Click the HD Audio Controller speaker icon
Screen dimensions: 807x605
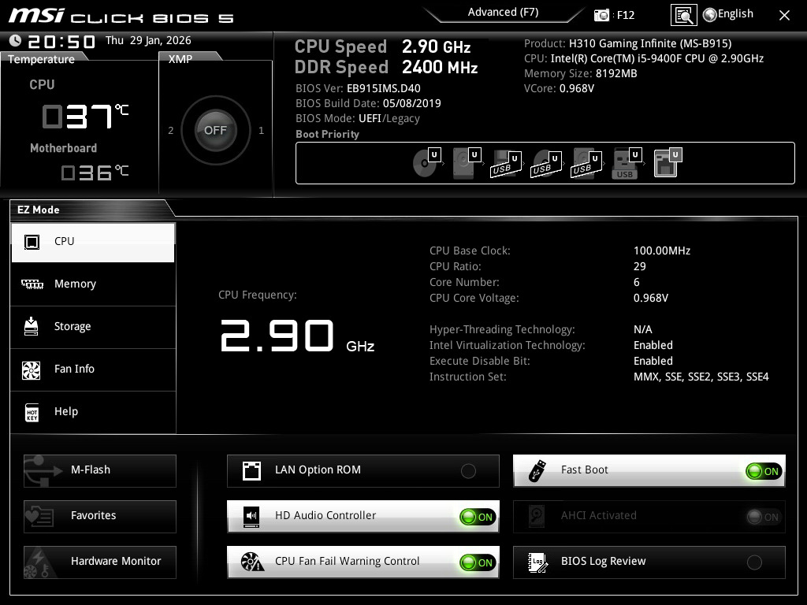(x=251, y=517)
